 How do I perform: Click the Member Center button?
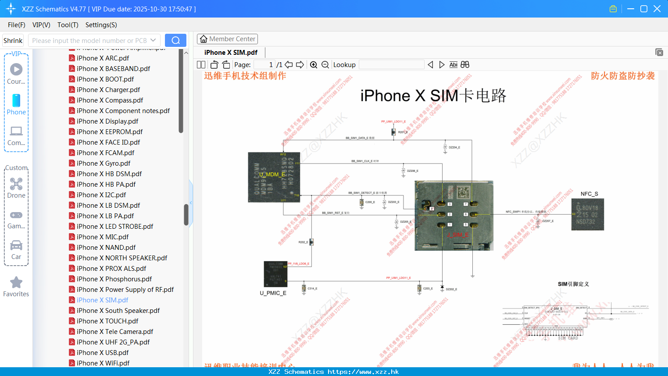pyautogui.click(x=227, y=39)
